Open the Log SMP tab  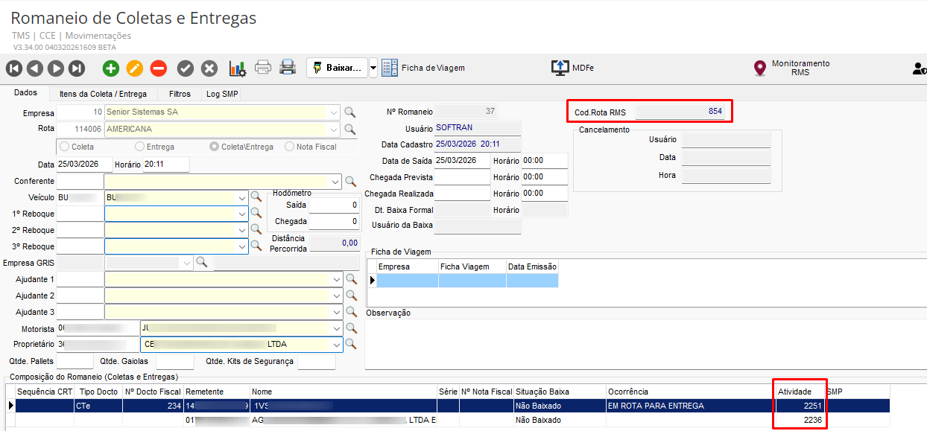click(x=222, y=94)
